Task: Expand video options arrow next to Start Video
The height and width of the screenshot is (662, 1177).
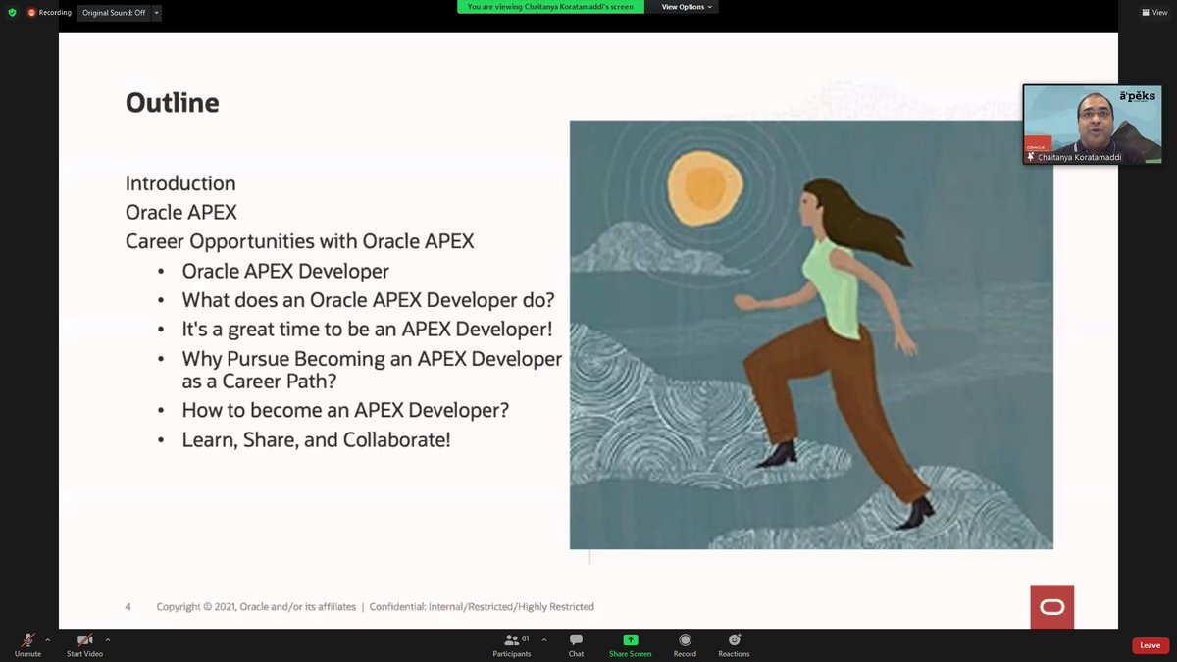Action: coord(108,639)
